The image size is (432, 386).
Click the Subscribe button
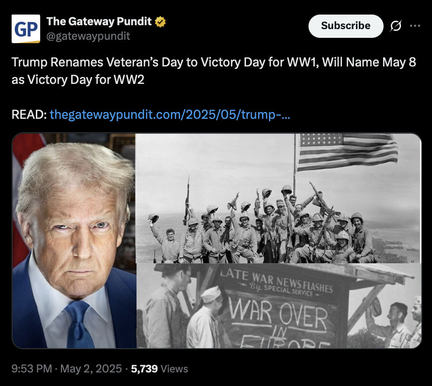point(346,26)
